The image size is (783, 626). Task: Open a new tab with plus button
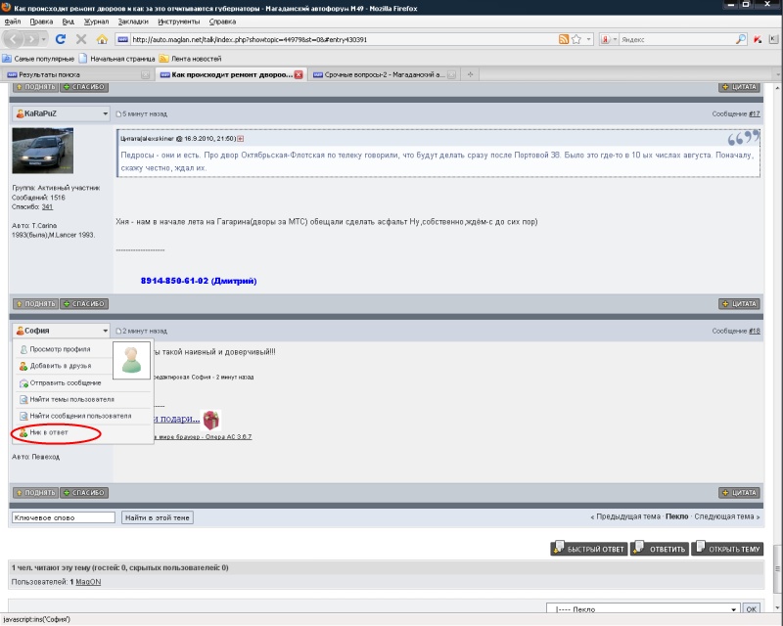[471, 75]
